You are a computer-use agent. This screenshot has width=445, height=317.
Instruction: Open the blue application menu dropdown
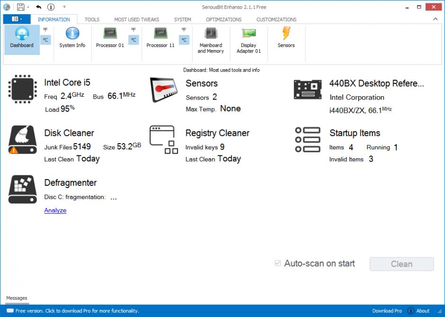coord(17,19)
